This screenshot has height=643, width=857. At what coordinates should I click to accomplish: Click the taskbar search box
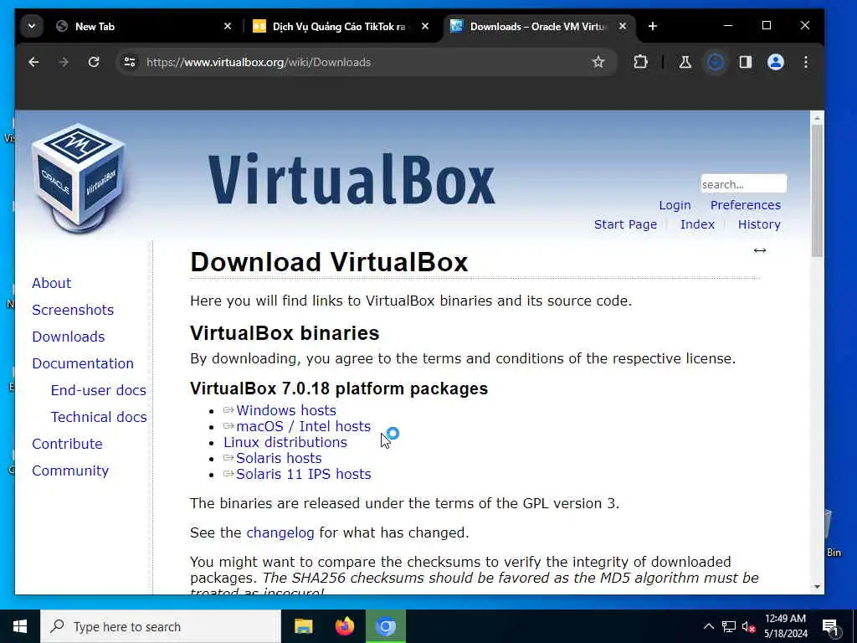point(161,626)
